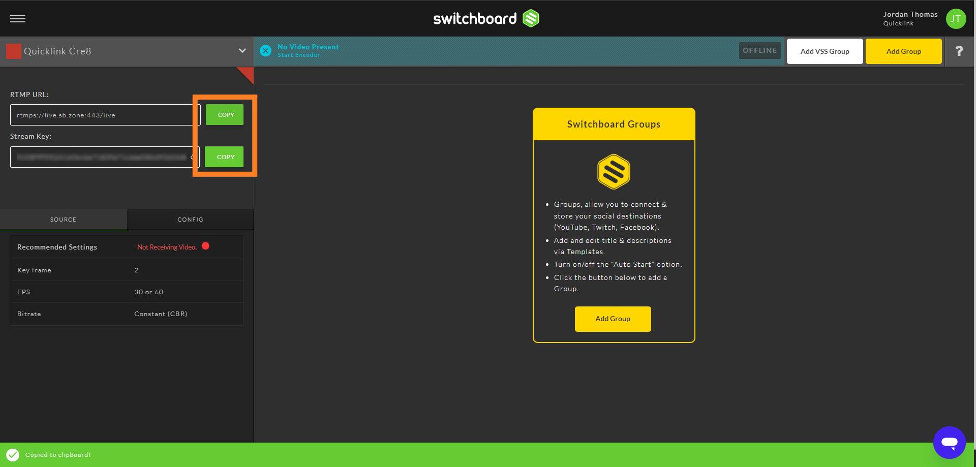This screenshot has height=467, width=976.
Task: Focus the Stream Key input field
Action: click(x=105, y=157)
